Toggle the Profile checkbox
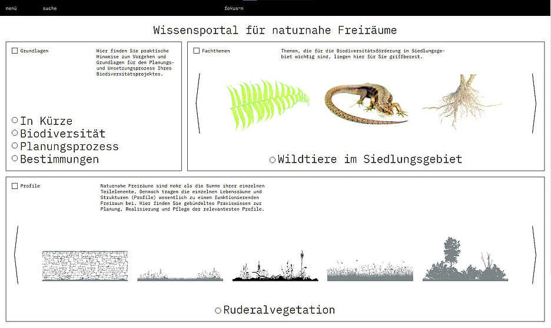 (x=15, y=186)
